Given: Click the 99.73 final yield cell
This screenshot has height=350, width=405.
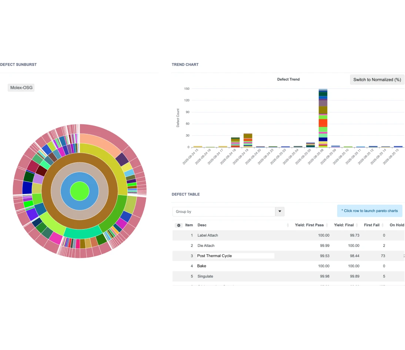Looking at the screenshot, I should click(x=355, y=235).
